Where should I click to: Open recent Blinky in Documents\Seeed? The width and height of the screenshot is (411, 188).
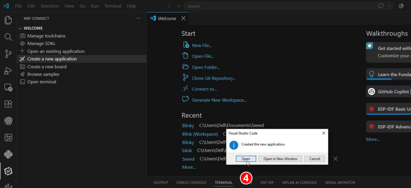[188, 126]
